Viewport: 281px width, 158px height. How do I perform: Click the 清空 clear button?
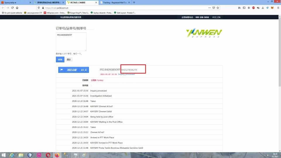pos(68,59)
